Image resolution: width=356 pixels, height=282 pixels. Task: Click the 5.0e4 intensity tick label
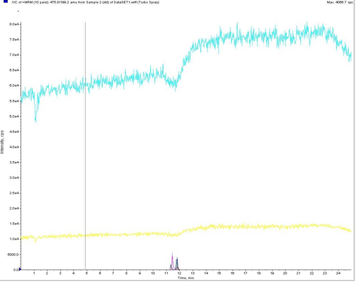coord(14,117)
